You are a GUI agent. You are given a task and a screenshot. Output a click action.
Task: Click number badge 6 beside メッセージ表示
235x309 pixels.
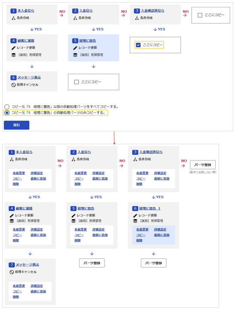13,77
